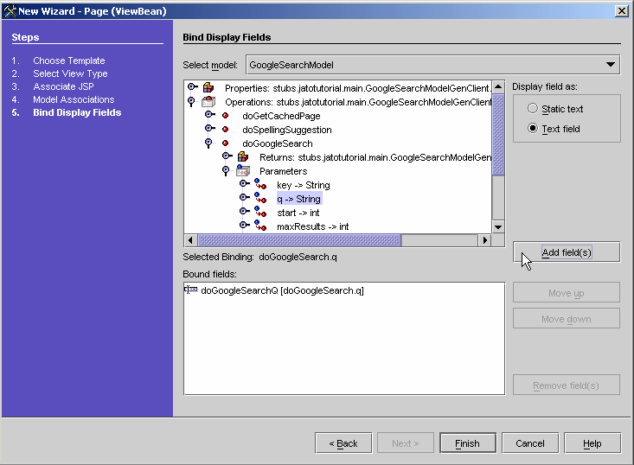Image resolution: width=634 pixels, height=465 pixels.
Task: Select the Static text radio button
Action: [x=533, y=108]
